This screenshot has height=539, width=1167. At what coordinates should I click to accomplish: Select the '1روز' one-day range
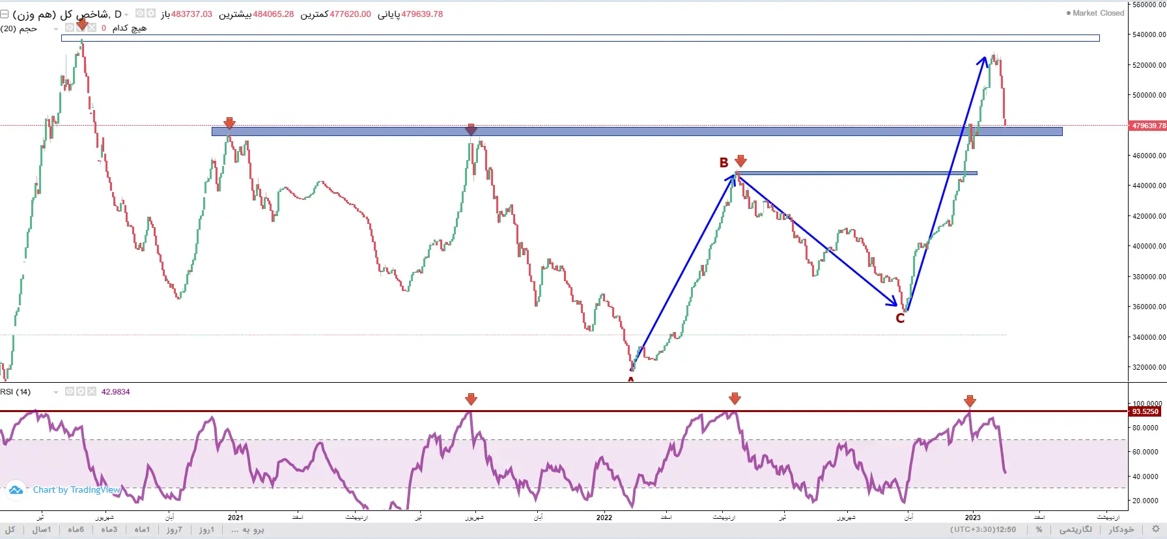(206, 530)
